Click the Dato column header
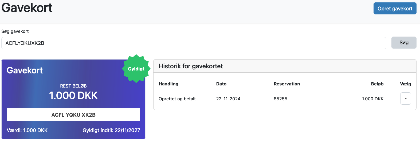The width and height of the screenshot is (420, 142). click(x=221, y=84)
